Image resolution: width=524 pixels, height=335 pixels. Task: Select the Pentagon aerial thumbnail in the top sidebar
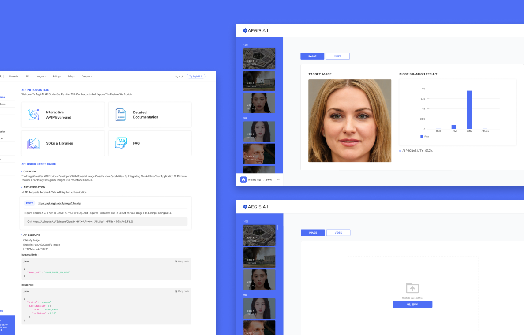(x=259, y=58)
